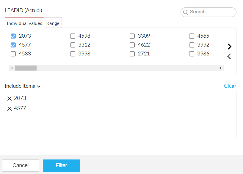This screenshot has height=174, width=243.
Task: Uncheck the 4577 checkbox
Action: click(13, 45)
